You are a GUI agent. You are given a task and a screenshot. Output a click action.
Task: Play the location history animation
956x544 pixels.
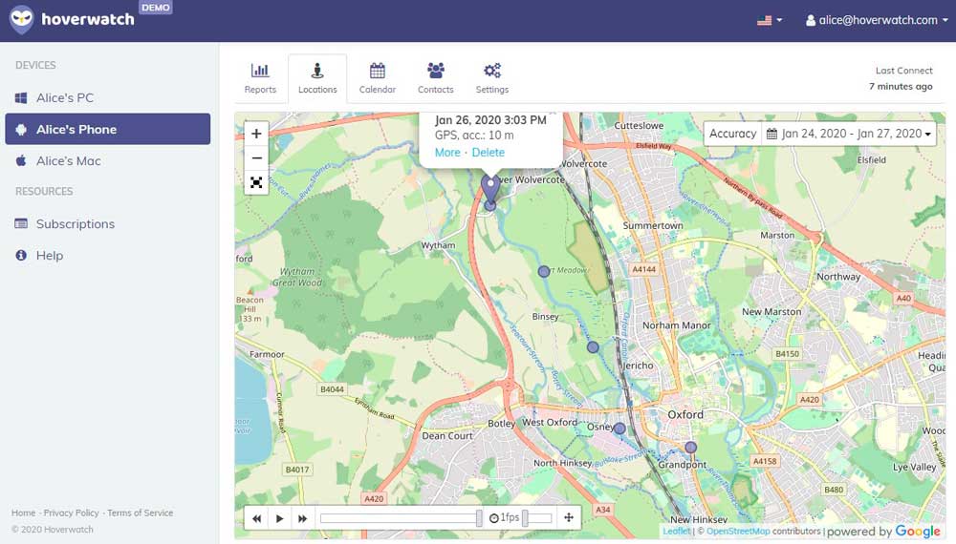coord(280,518)
